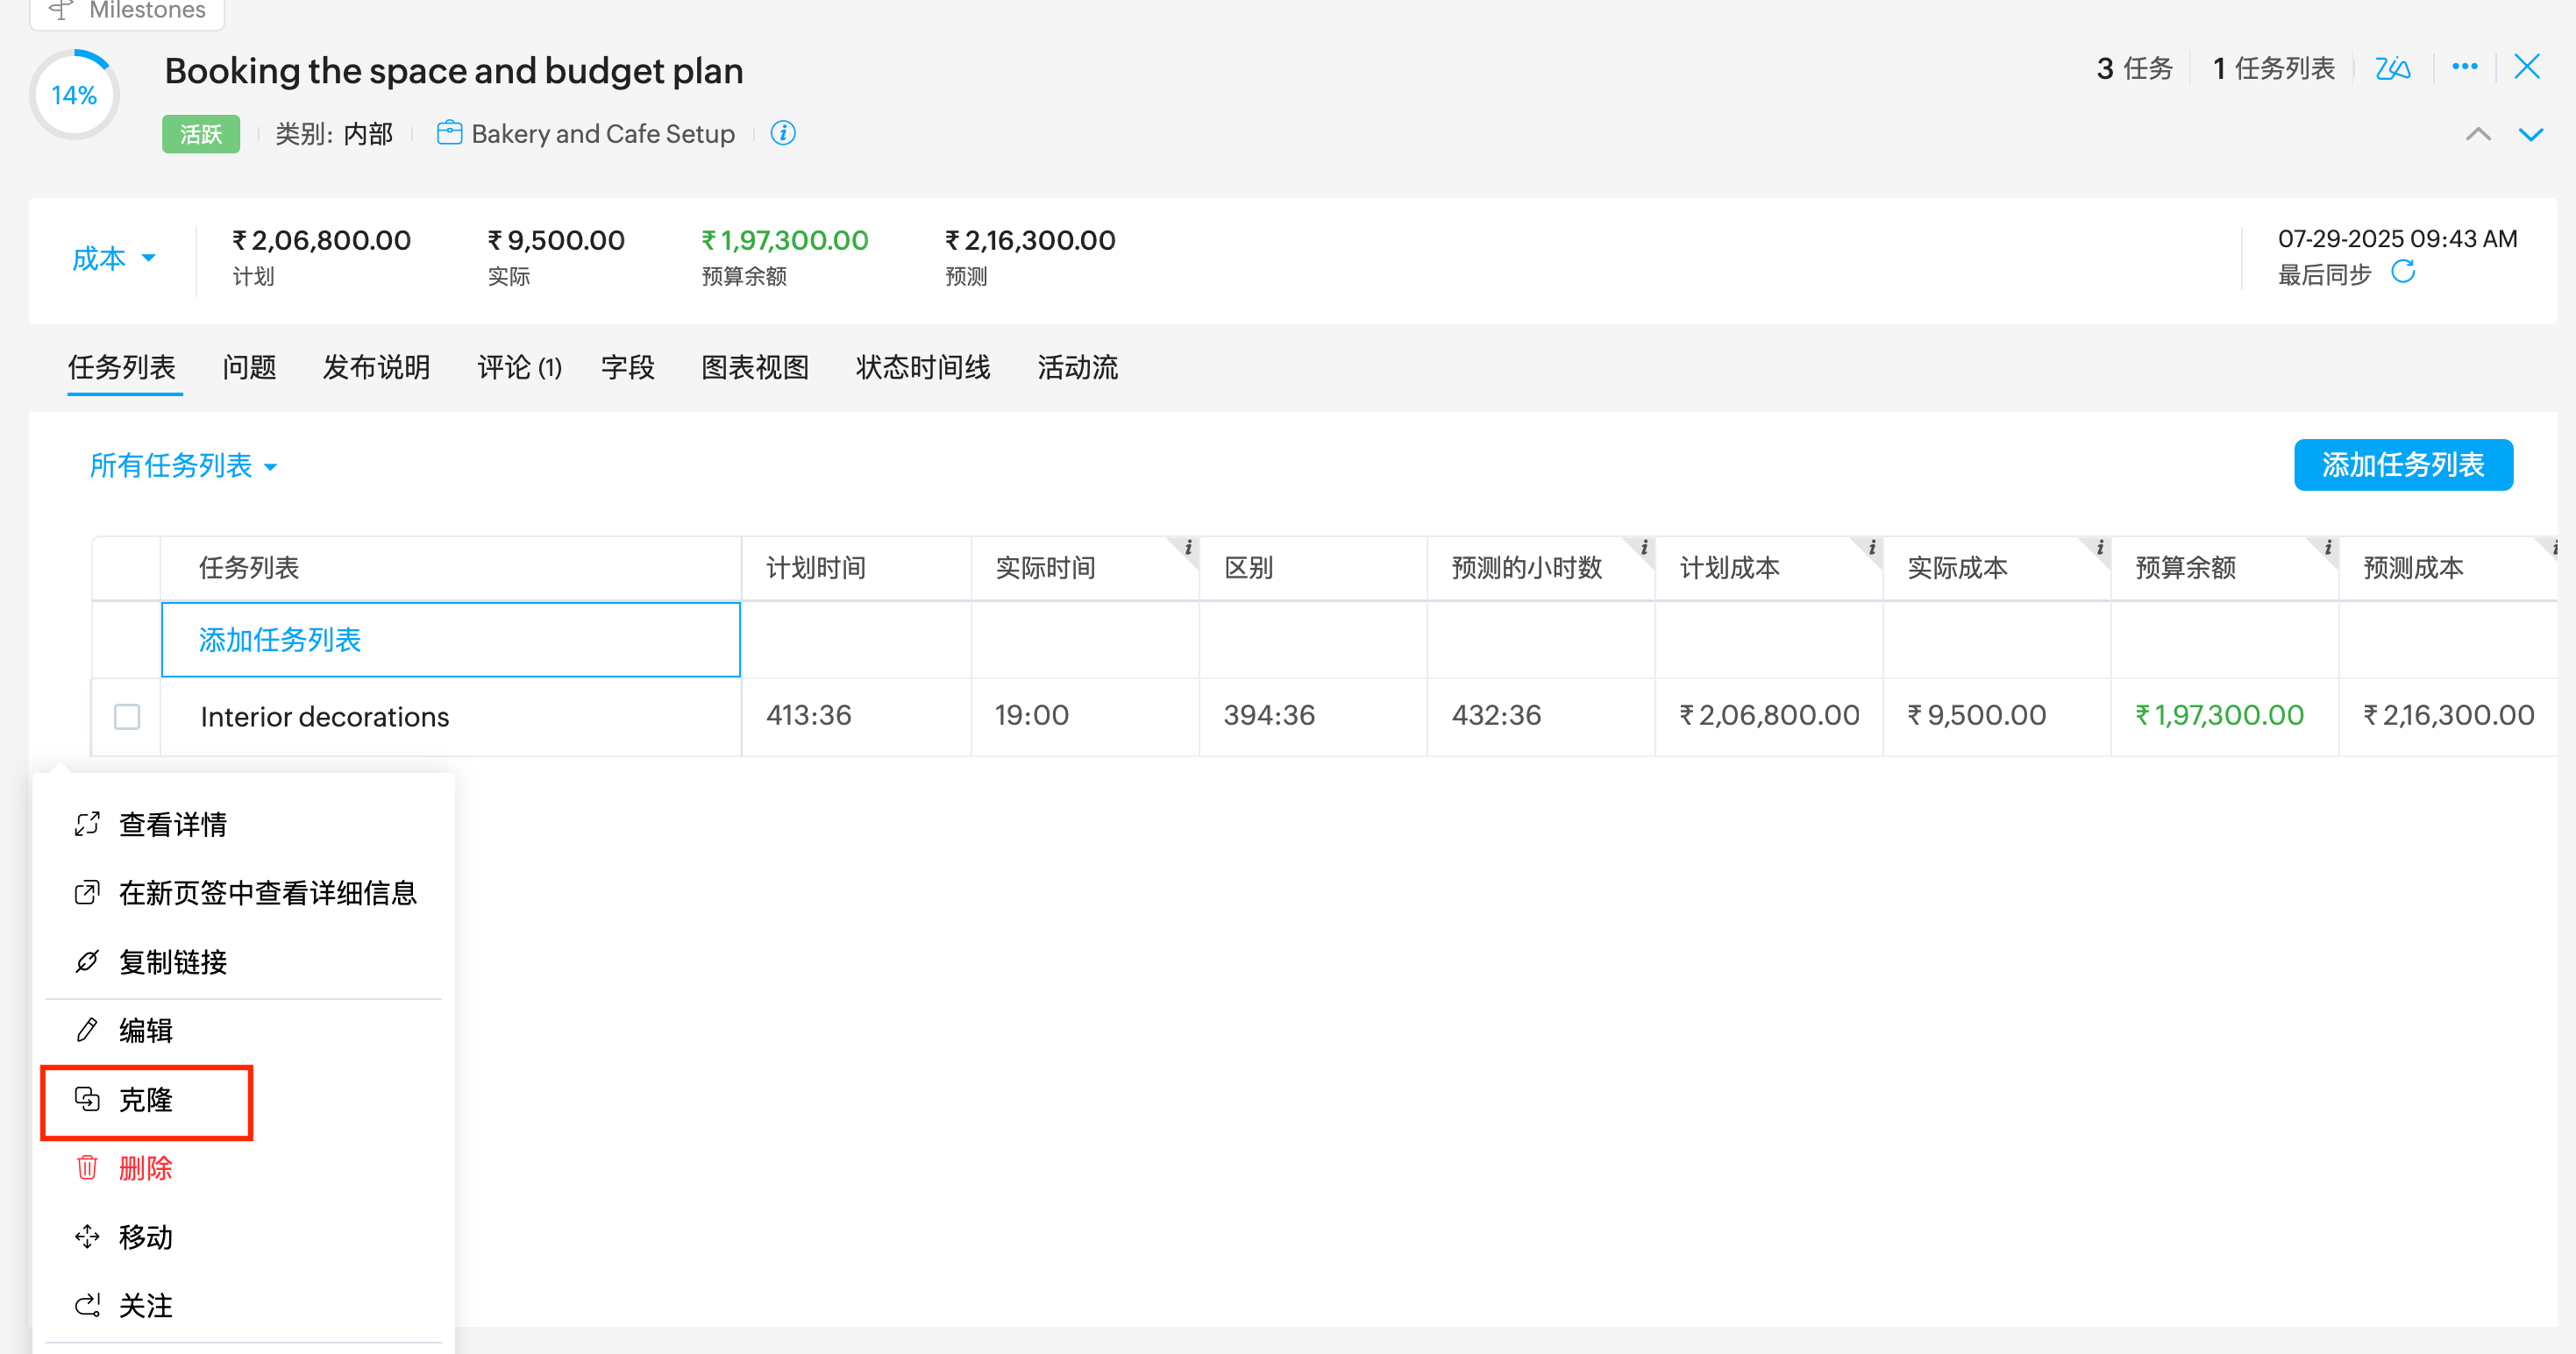Screen dimensions: 2576x1354
Task: Click the sync refresh icon under last sync time
Action: click(x=2403, y=272)
